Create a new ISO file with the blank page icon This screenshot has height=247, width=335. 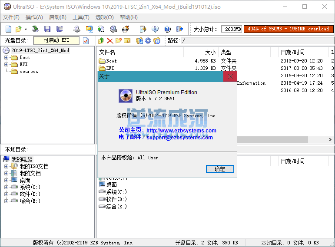coord(8,29)
